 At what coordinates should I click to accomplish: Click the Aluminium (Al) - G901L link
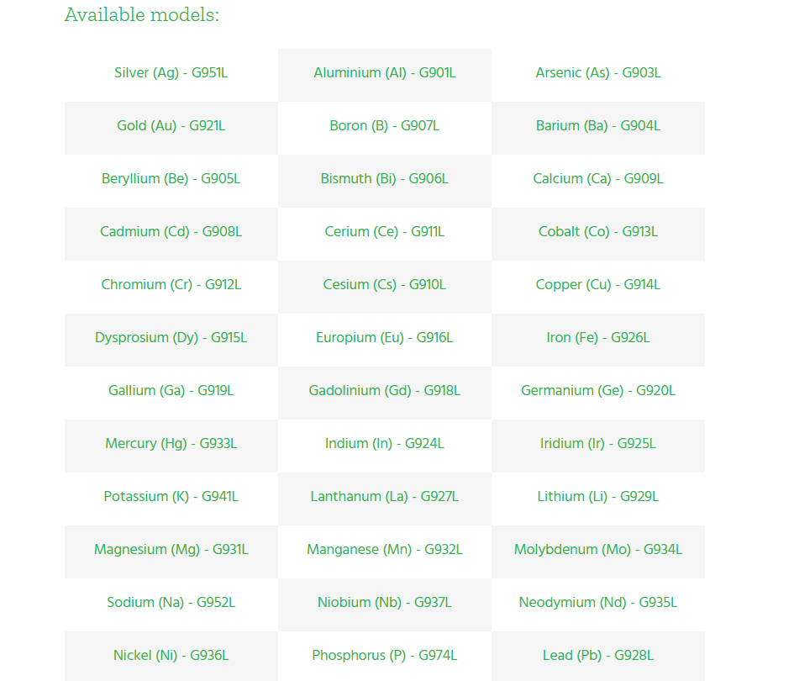(x=385, y=73)
